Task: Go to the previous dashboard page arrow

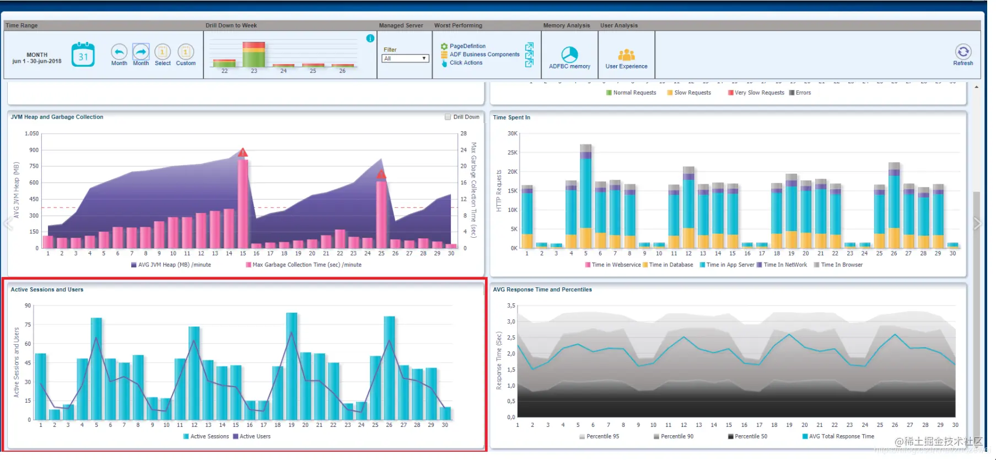Action: 7,224
